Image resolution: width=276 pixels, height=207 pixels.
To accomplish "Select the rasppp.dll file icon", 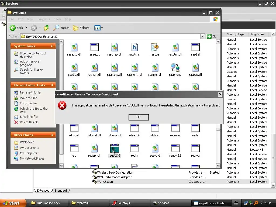I will click(x=195, y=68).
